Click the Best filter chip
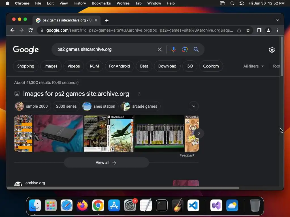The height and width of the screenshot is (217, 290). (x=144, y=66)
